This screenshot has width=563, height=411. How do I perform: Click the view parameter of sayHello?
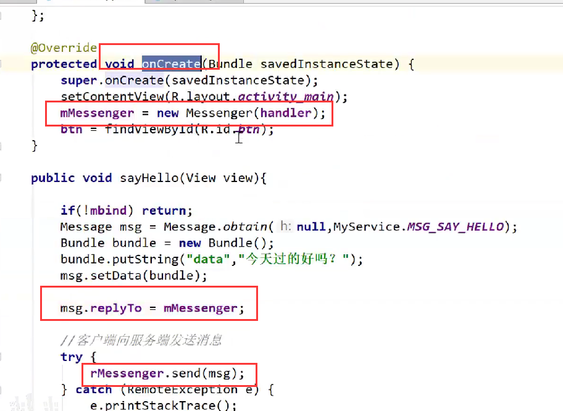pyautogui.click(x=238, y=178)
